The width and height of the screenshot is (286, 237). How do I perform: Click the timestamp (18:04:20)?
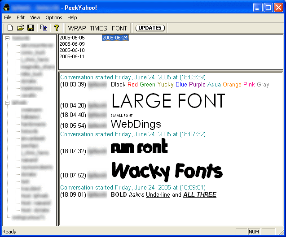tap(73, 105)
